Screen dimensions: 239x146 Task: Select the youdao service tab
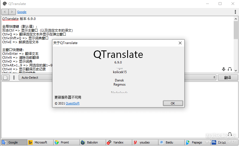point(145,142)
